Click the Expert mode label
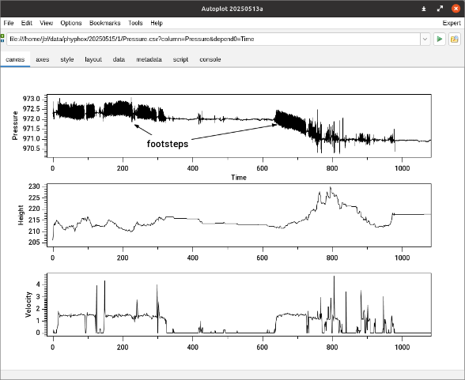465x380 pixels. [x=452, y=23]
